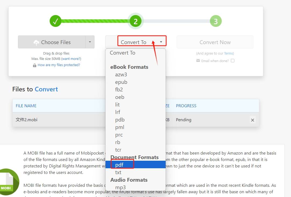Click the step 3 circle indicator

coord(216,21)
